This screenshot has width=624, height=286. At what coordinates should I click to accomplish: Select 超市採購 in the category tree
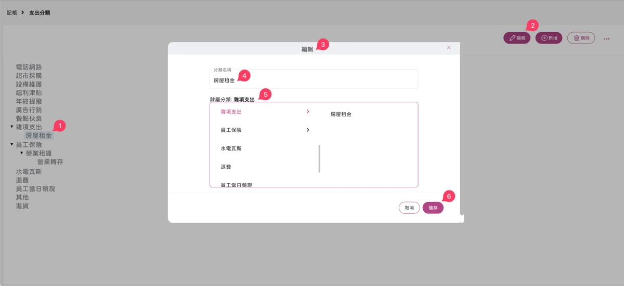[29, 76]
